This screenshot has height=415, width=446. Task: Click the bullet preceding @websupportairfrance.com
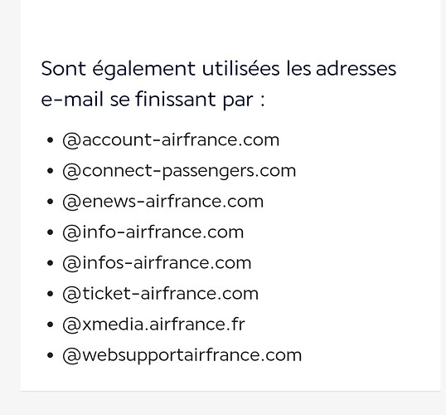[50, 355]
